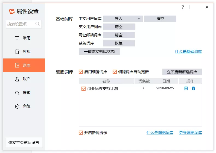Click 一键恢复初始状态 button
The width and height of the screenshot is (216, 153).
[99, 51]
